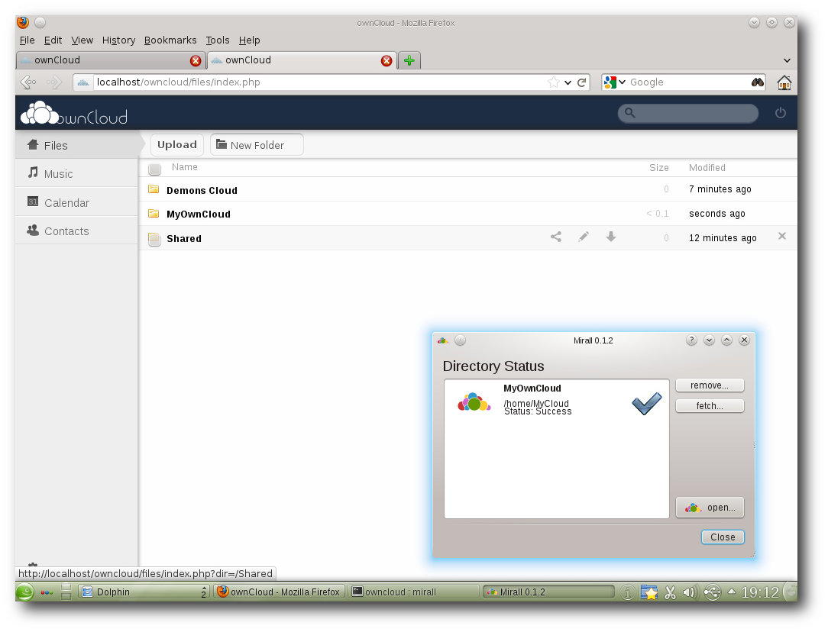Open the Calendar section in sidebar

77,202
